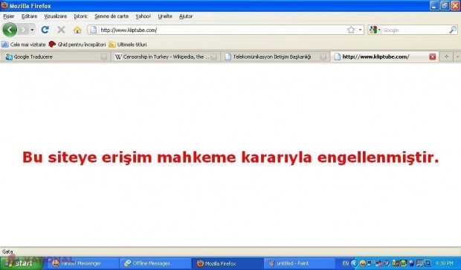
Task: Open the Ultimele titluri feed bookmark
Action: 128,45
